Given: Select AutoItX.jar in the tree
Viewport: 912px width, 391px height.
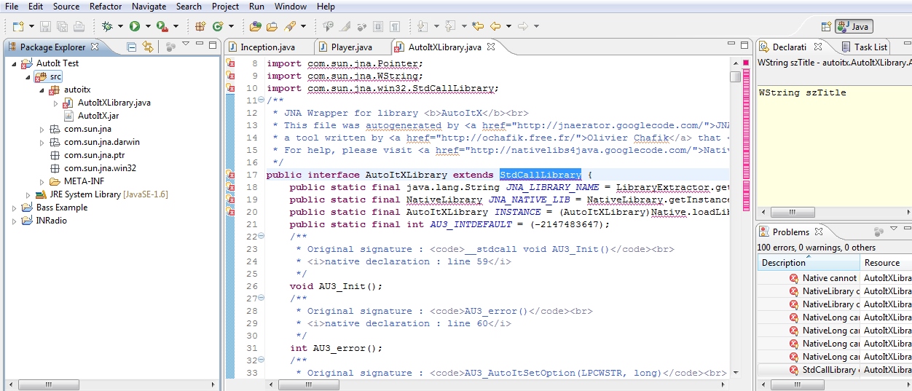Looking at the screenshot, I should click(x=97, y=116).
